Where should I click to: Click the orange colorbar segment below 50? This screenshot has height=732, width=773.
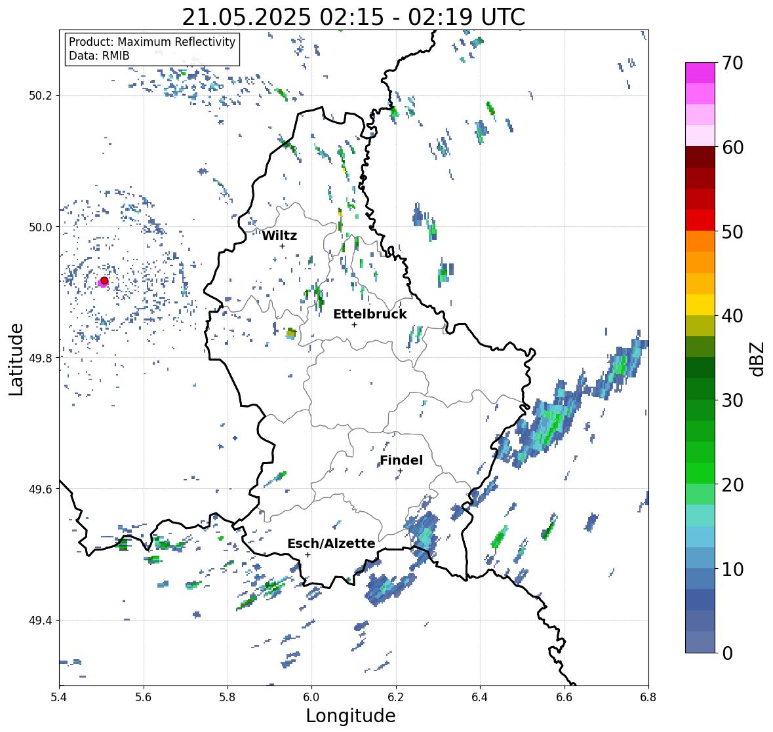(700, 241)
